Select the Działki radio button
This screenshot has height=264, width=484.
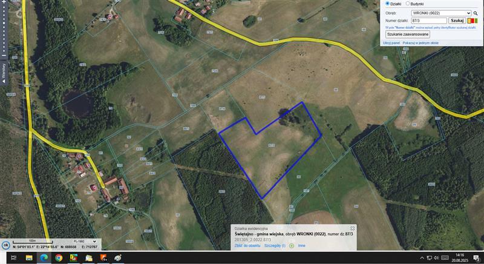pyautogui.click(x=387, y=4)
